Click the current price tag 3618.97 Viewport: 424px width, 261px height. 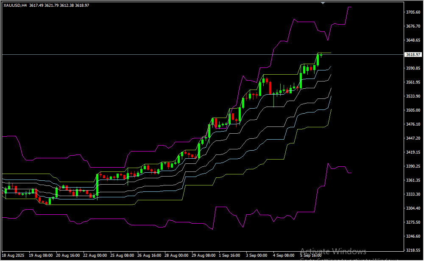(x=413, y=55)
